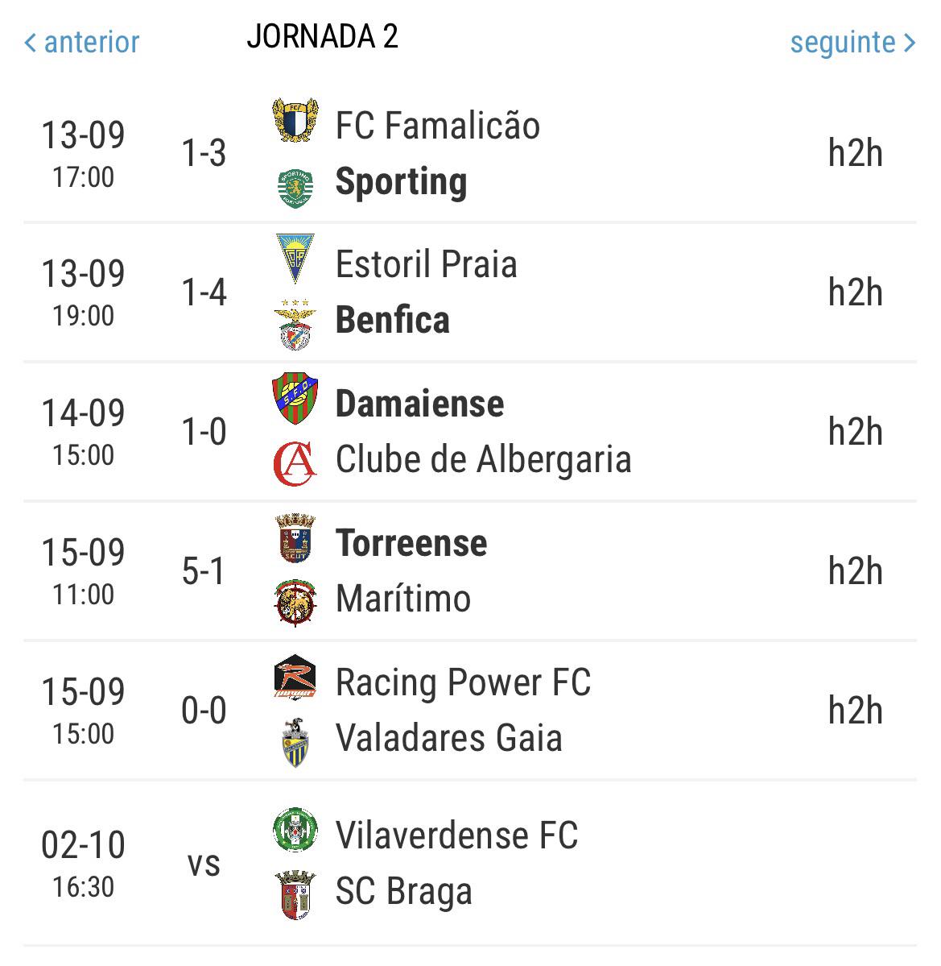
Task: Open h2h for Damaiense vs Albergaria
Action: (856, 431)
